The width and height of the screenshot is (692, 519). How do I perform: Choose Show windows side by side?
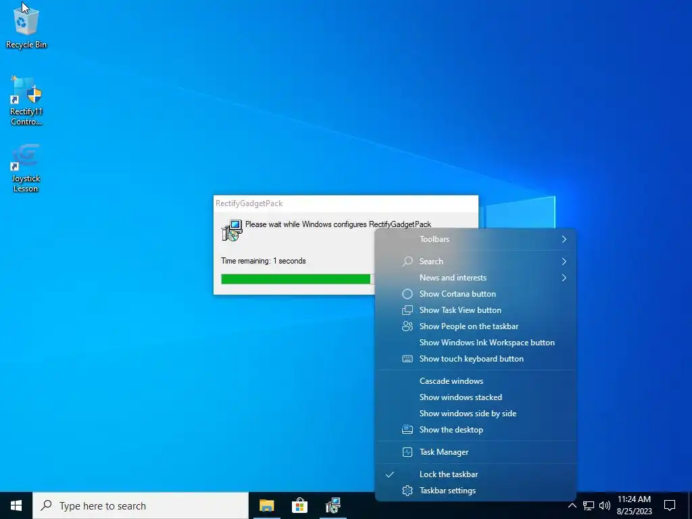tap(476, 414)
